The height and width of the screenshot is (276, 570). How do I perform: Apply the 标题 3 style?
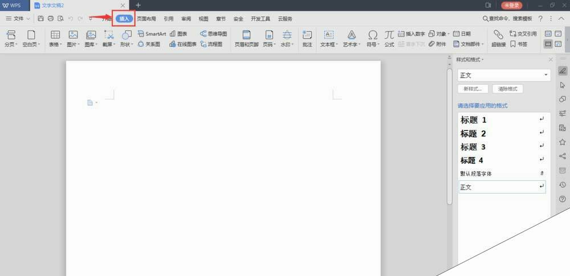[502, 147]
